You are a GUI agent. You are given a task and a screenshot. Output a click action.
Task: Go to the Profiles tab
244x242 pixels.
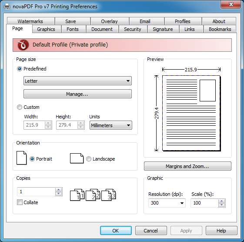click(183, 21)
